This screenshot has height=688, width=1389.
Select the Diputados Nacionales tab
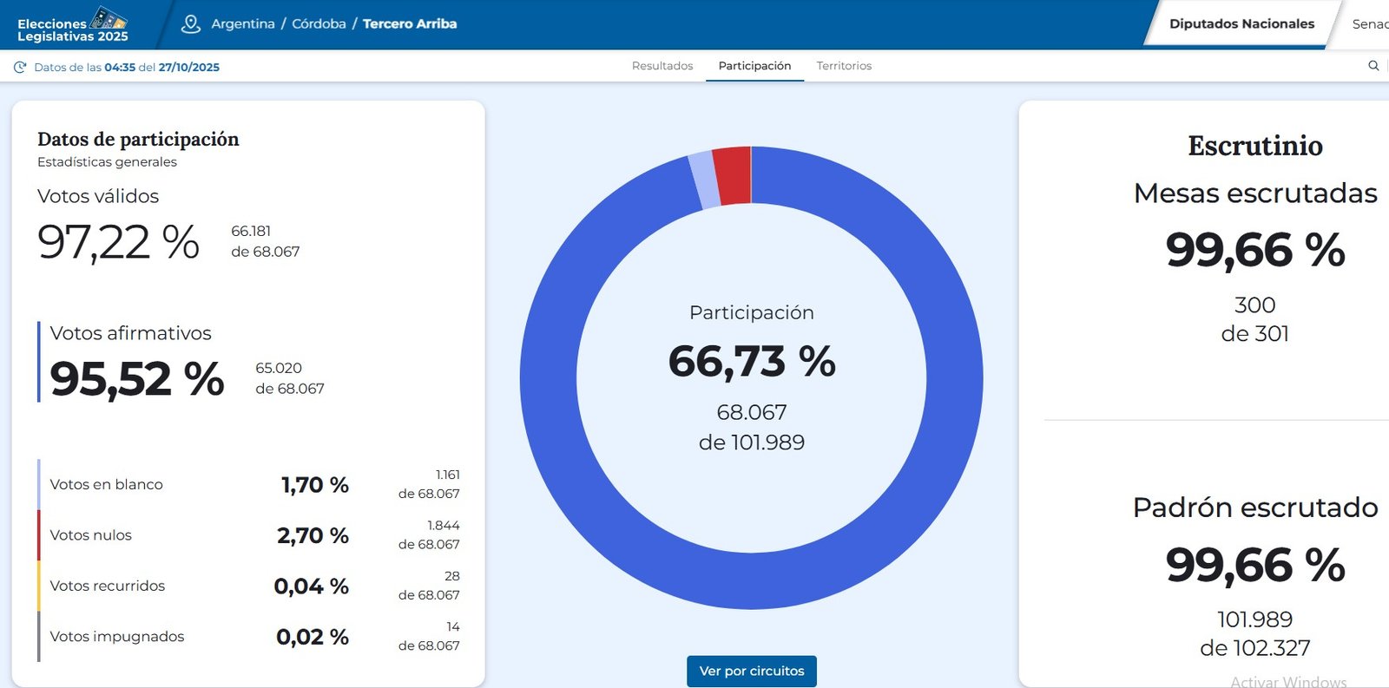(x=1241, y=24)
